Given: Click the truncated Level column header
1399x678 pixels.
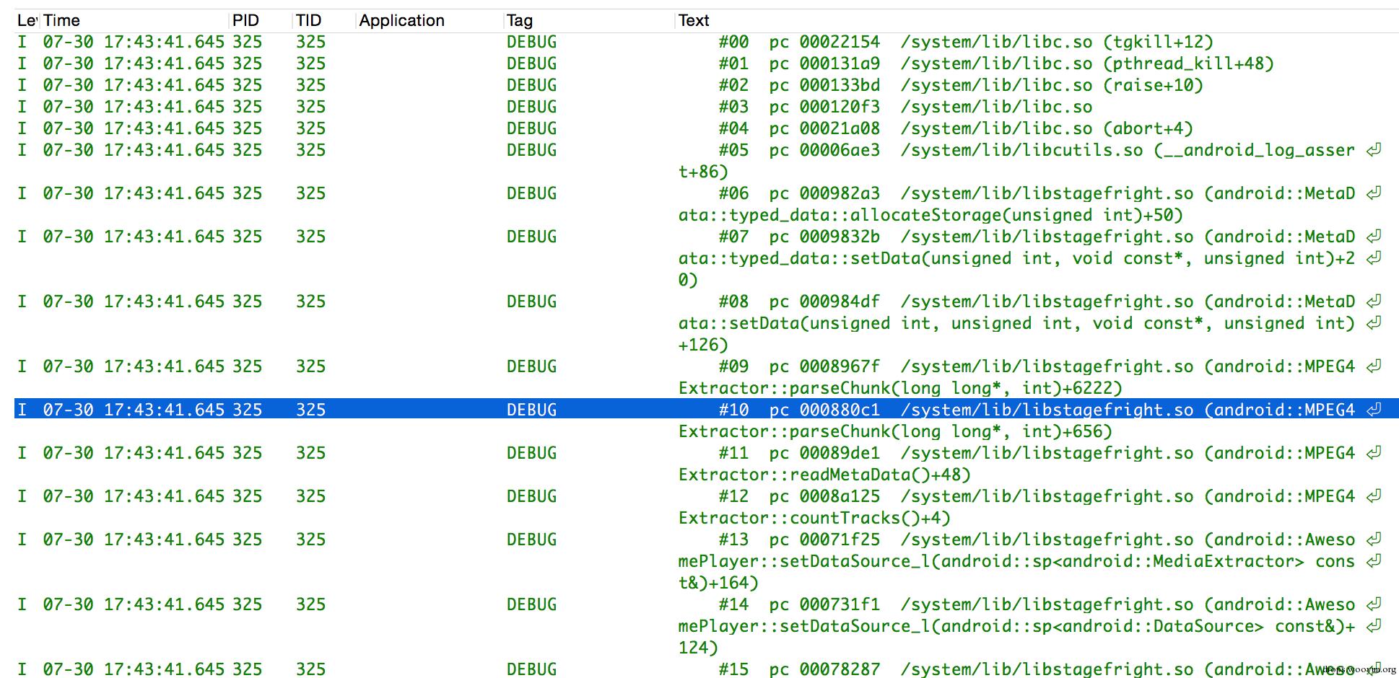Looking at the screenshot, I should [27, 21].
